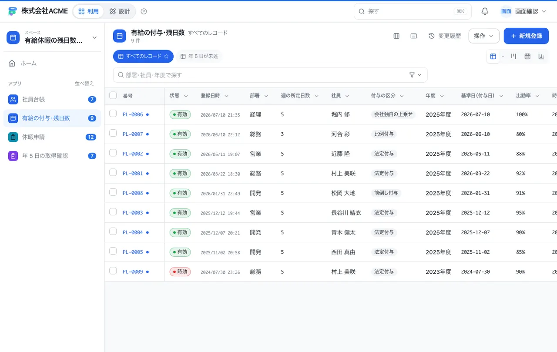Click the 年5日の取得確認 sidebar icon
This screenshot has height=352, width=557.
[x=13, y=155]
